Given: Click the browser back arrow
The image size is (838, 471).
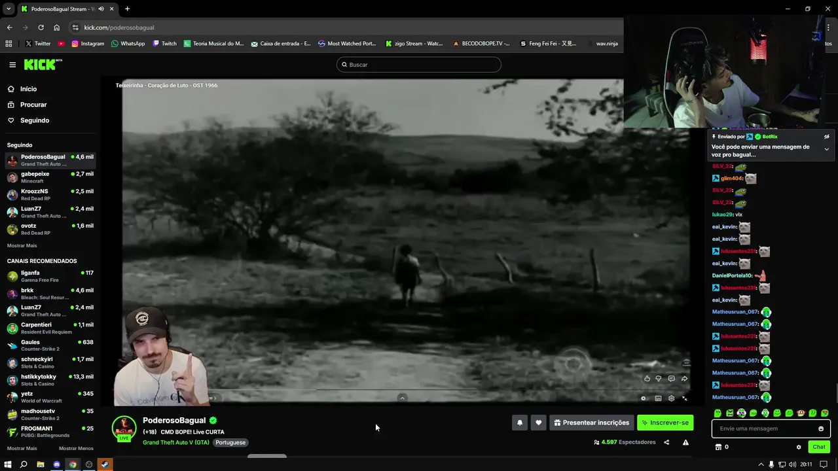Looking at the screenshot, I should click(x=9, y=27).
